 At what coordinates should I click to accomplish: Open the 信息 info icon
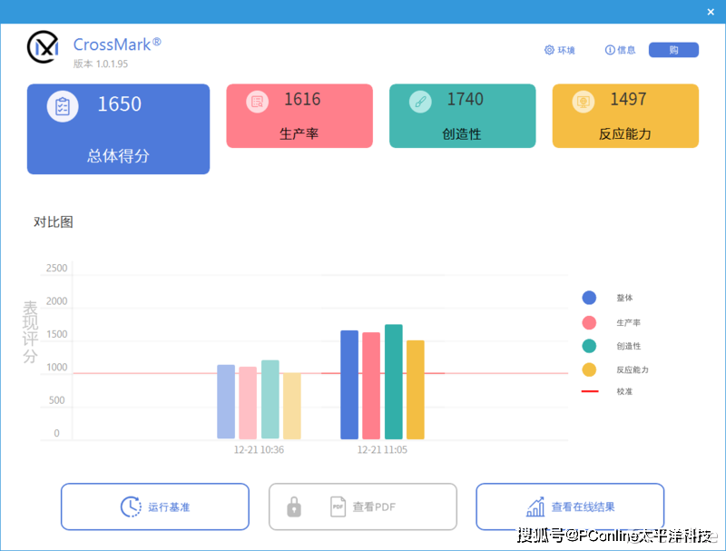point(610,50)
